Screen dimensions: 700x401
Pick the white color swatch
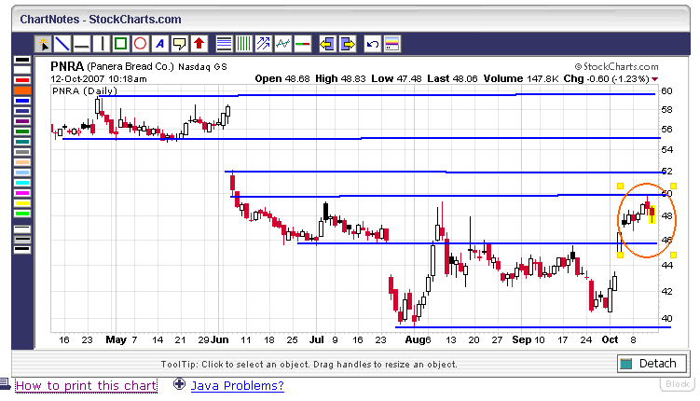tap(22, 70)
